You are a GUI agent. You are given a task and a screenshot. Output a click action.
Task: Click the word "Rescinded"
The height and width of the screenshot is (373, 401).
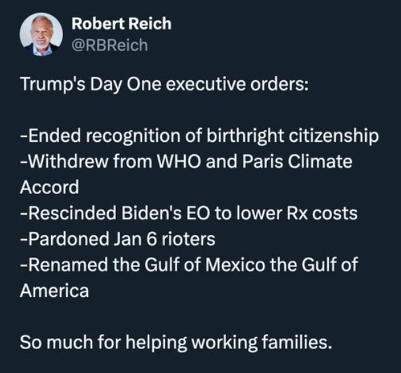[x=64, y=213]
